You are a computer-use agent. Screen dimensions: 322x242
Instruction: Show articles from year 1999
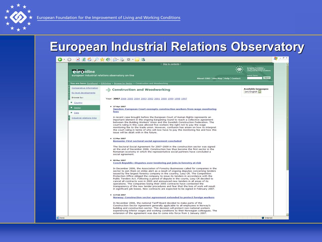coord(171,99)
